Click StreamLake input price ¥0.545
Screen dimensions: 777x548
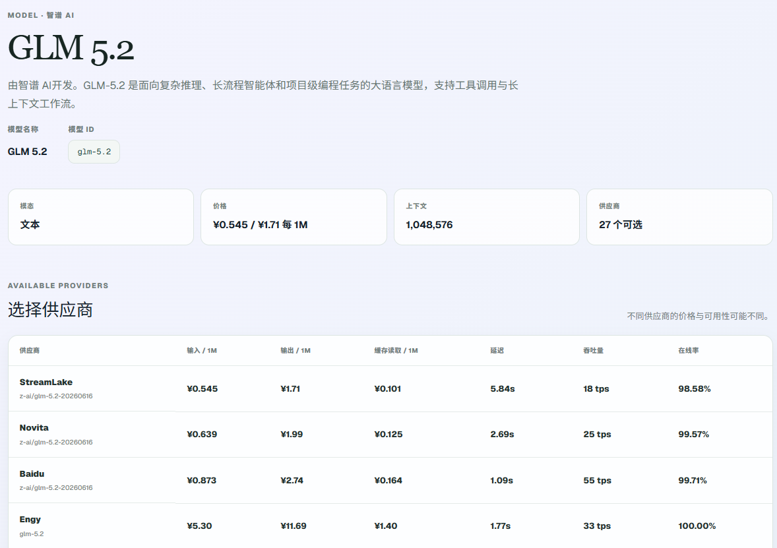point(202,389)
